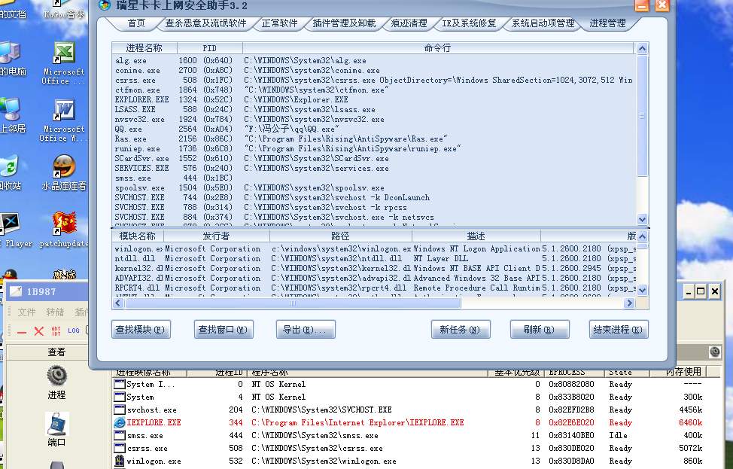Open Microsoft Office Excel desktop shortcut
Image resolution: width=733 pixels, height=469 pixels.
click(x=63, y=63)
